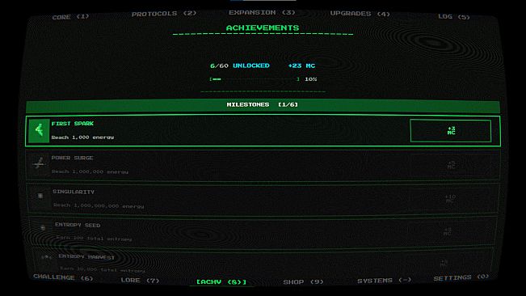The height and width of the screenshot is (296, 526).
Task: Go to the EXPANSION (3) tab
Action: click(262, 12)
